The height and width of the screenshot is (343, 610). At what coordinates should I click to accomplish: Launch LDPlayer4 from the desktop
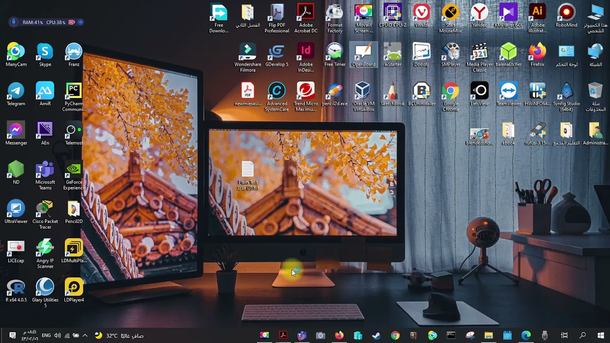(x=74, y=291)
